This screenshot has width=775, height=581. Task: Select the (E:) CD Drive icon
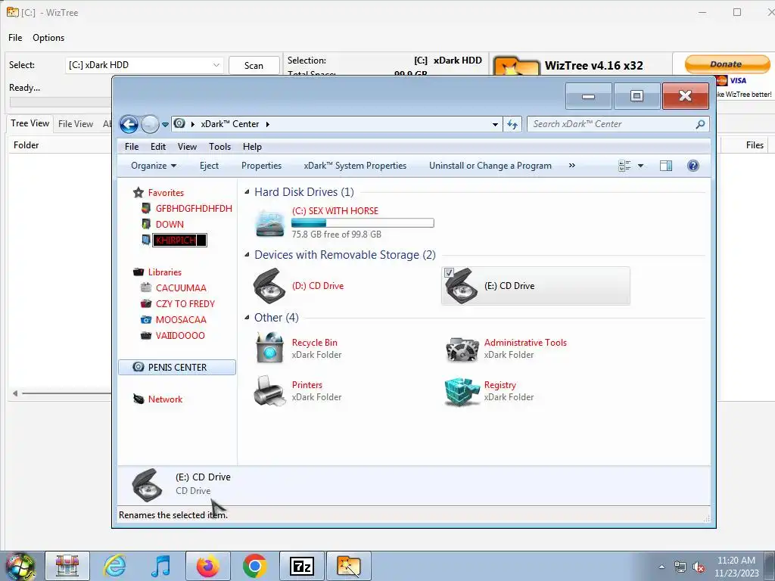(x=462, y=287)
